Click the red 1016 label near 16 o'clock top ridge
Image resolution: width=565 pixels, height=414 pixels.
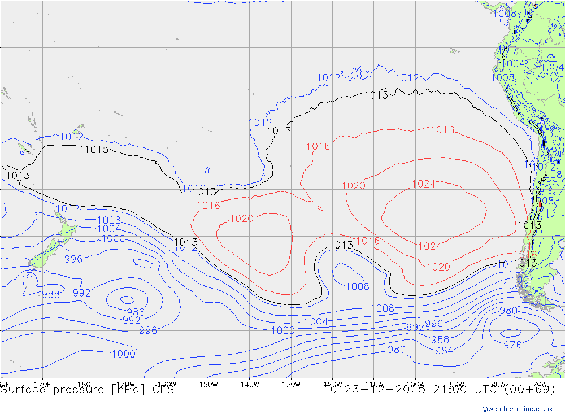442,130
